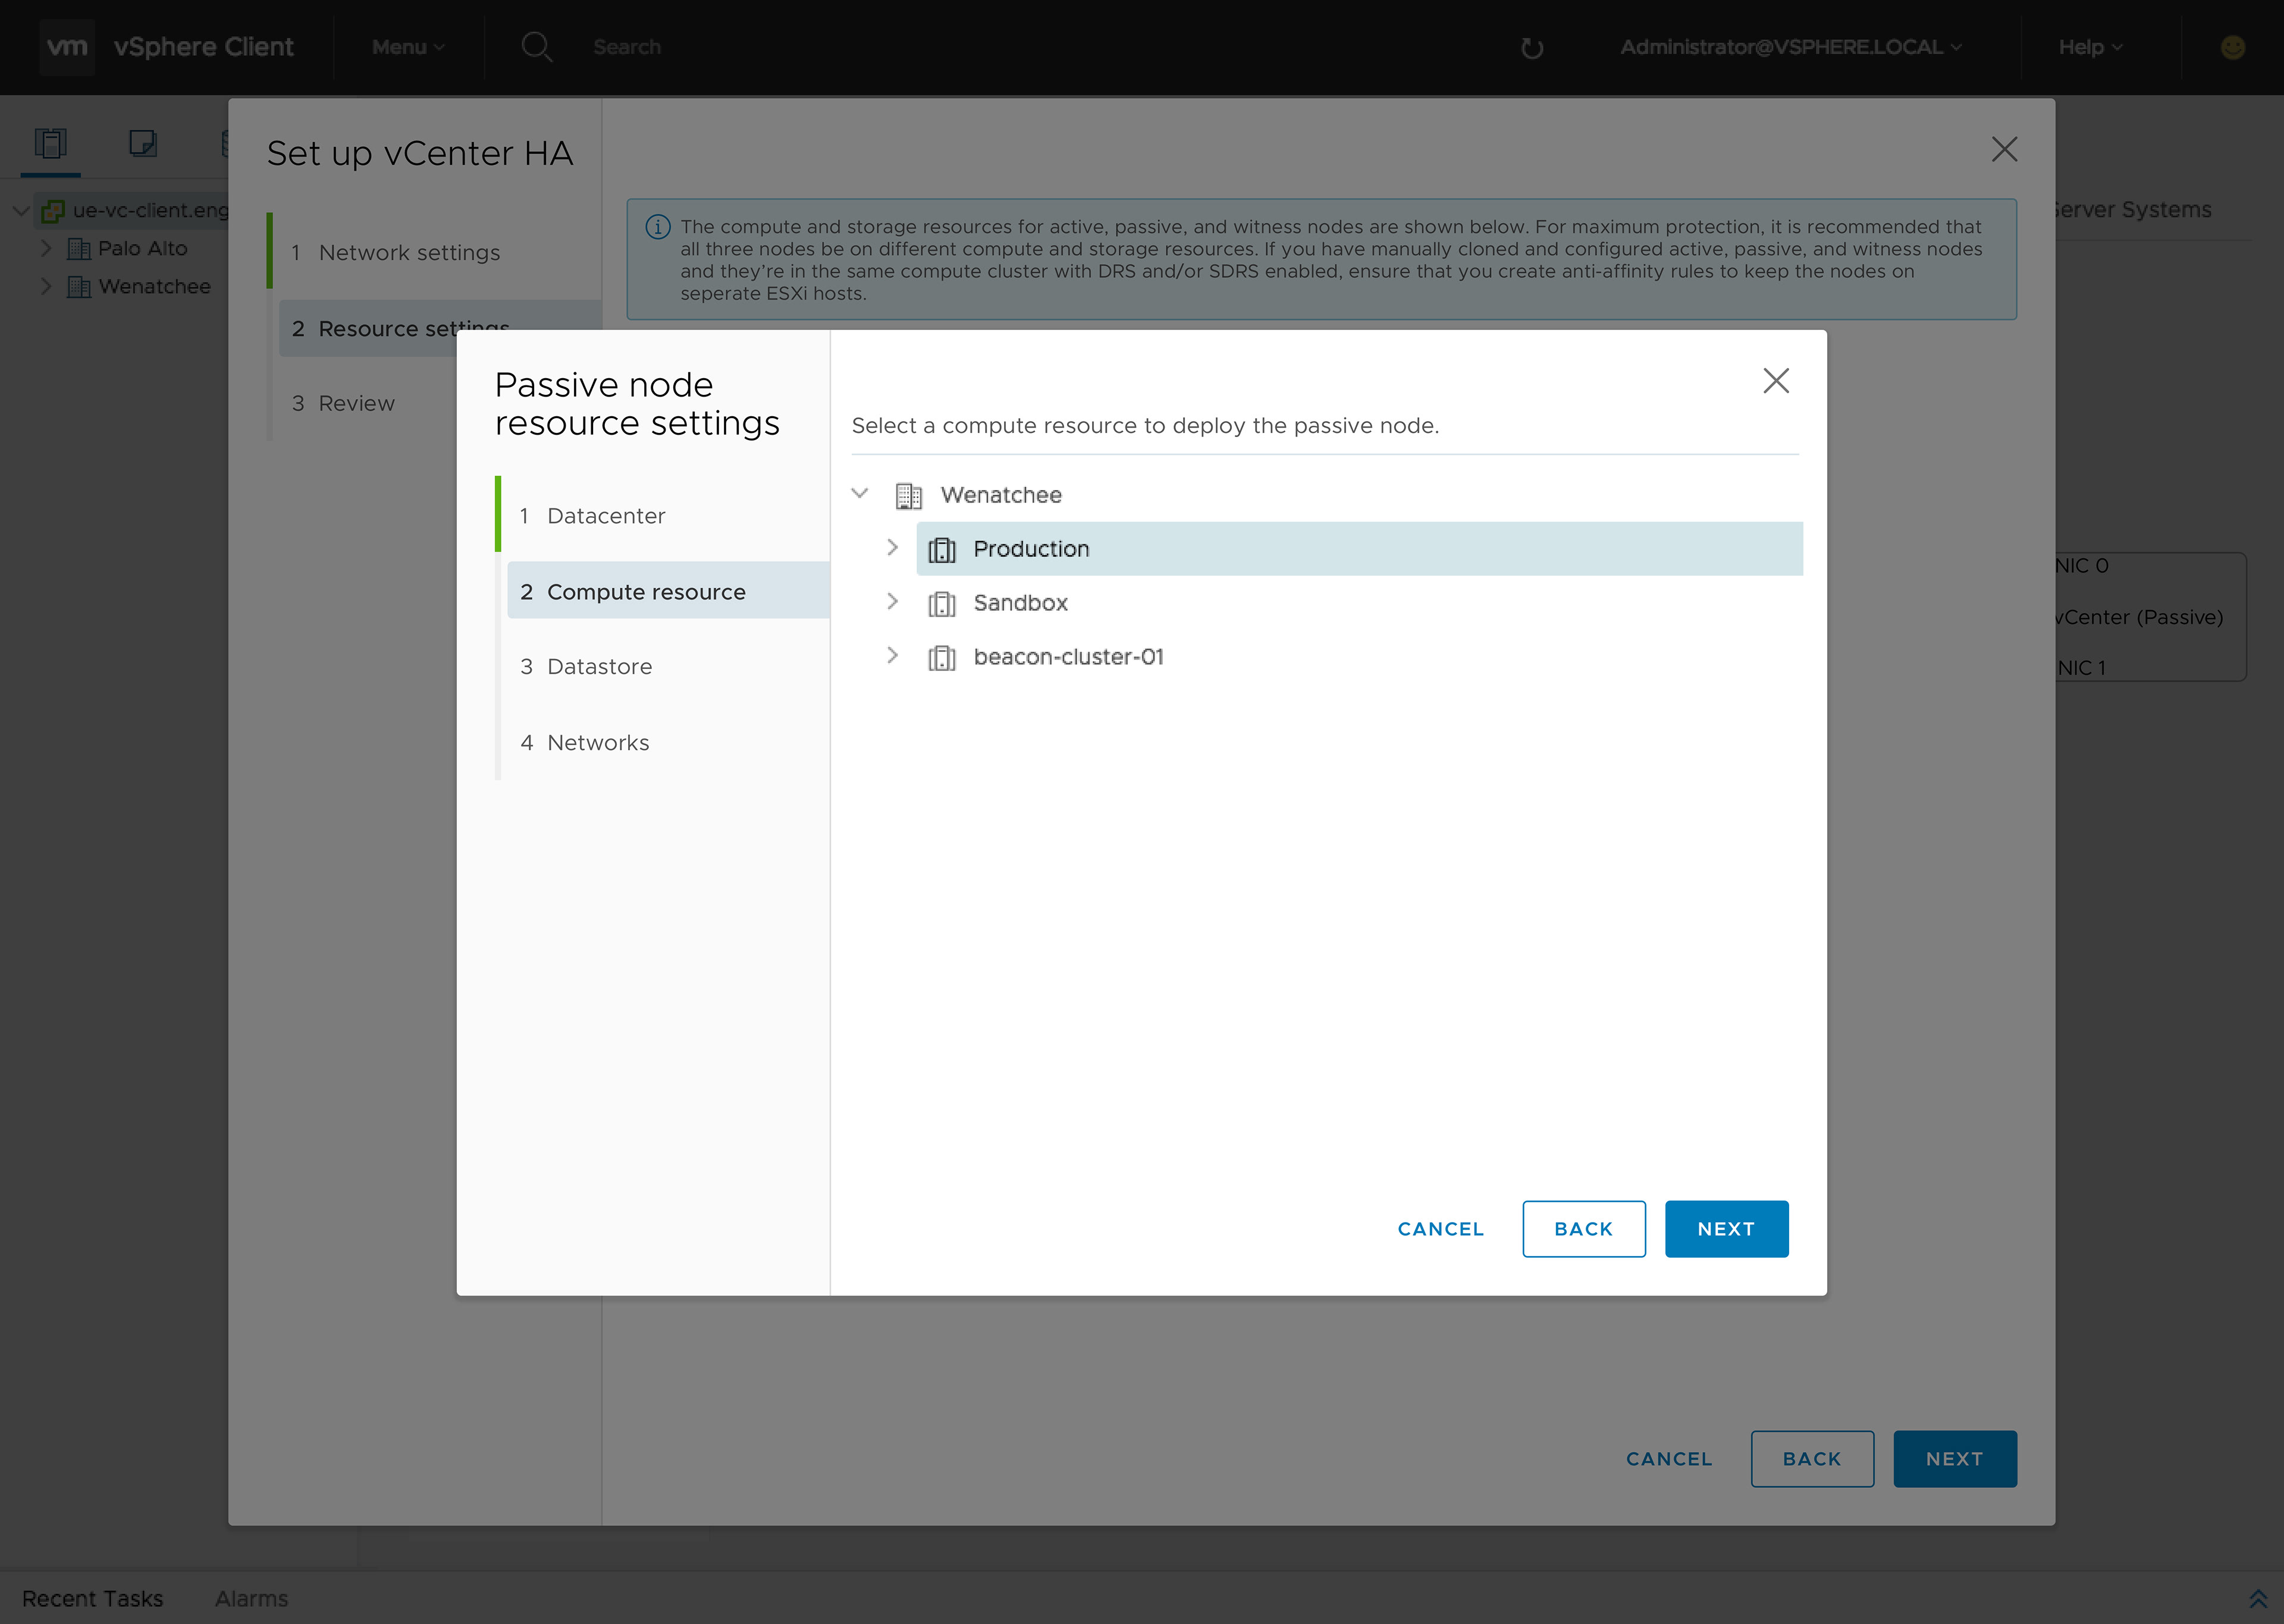This screenshot has height=1624, width=2284.
Task: Click NEXT in the passive node dialog
Action: tap(1726, 1229)
